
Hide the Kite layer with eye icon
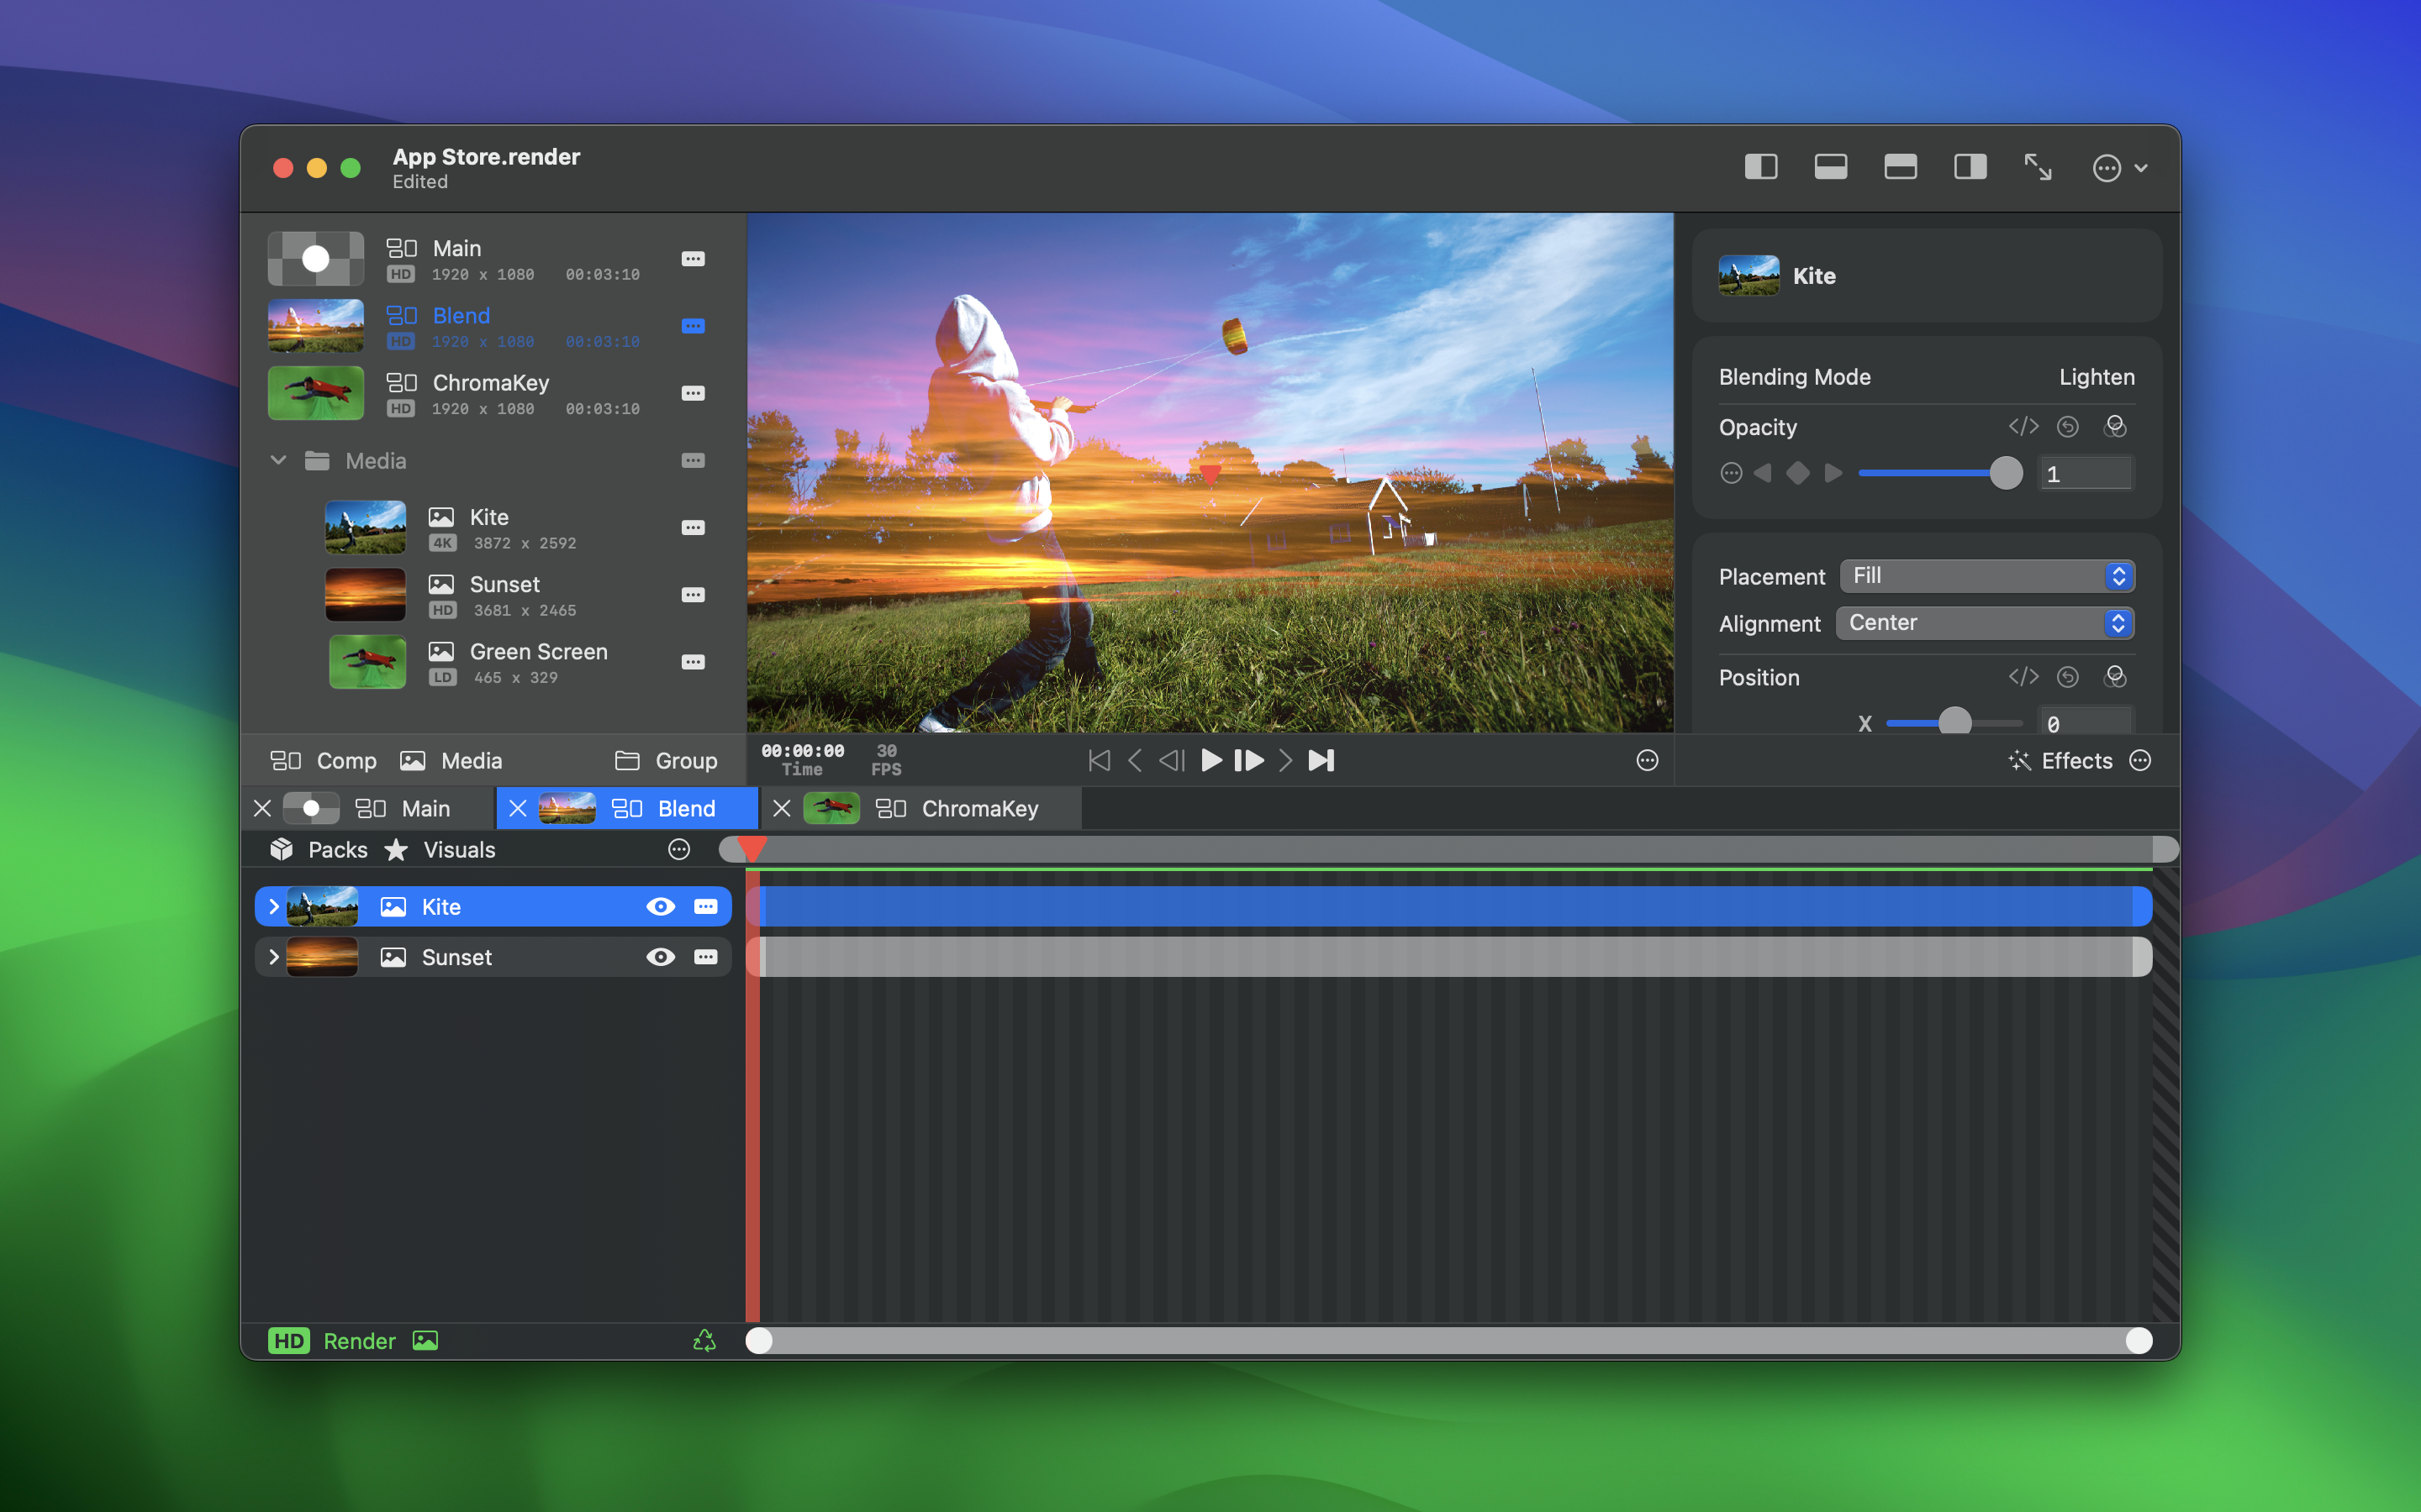660,907
